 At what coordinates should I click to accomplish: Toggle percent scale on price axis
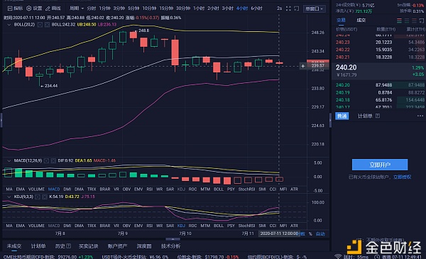[310, 233]
